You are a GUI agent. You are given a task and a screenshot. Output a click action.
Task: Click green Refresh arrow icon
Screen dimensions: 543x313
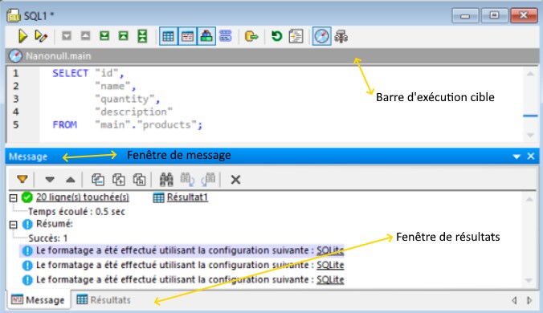click(x=276, y=36)
